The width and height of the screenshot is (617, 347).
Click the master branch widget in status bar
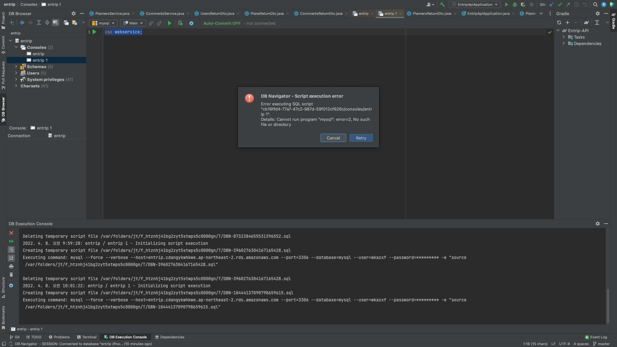tap(601, 344)
